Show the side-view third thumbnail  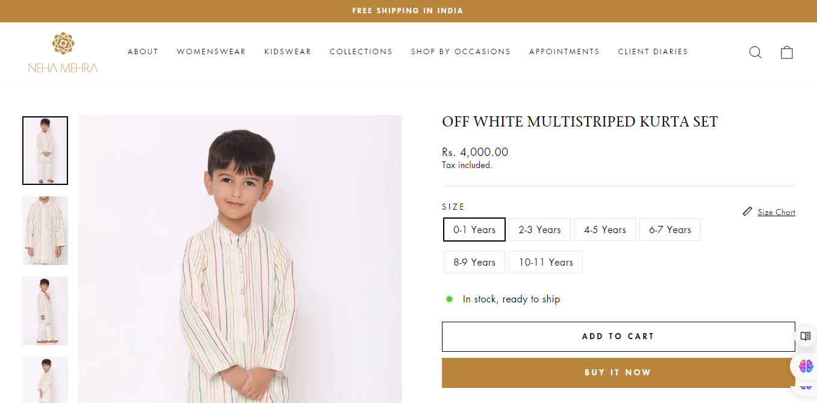coord(45,311)
